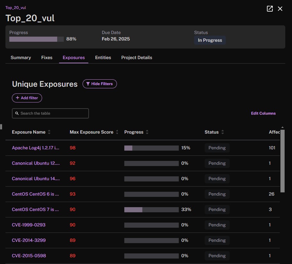Sort by Status column
The width and height of the screenshot is (292, 264).
[222, 132]
